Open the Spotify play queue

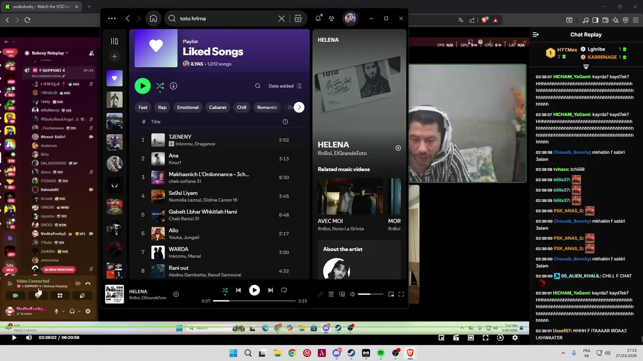click(x=331, y=294)
